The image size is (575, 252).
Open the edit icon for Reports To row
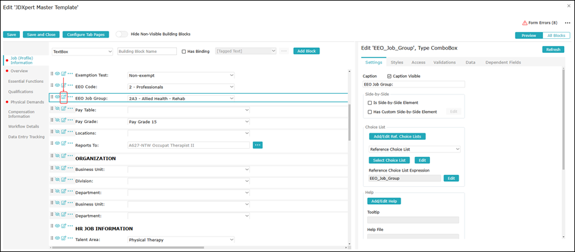coord(64,143)
